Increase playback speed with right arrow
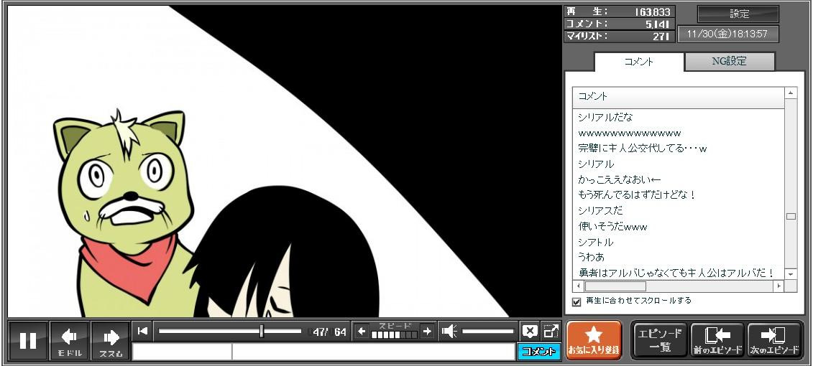813x366 pixels. tap(427, 331)
